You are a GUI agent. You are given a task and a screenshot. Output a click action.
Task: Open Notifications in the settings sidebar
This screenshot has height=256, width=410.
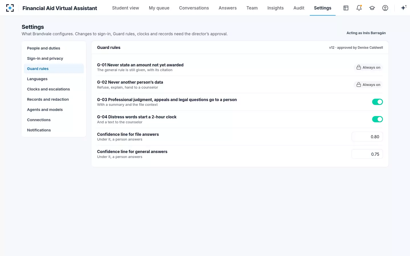coord(54,130)
